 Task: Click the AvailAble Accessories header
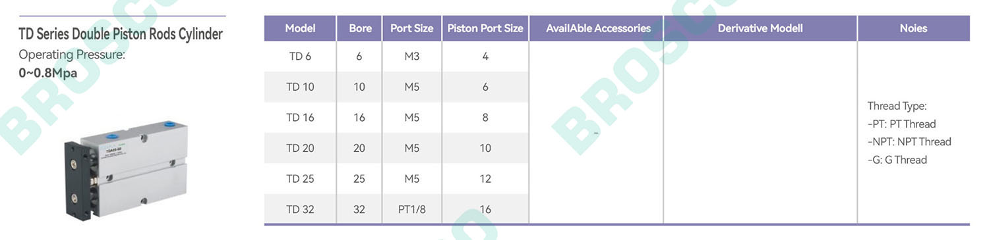598,28
